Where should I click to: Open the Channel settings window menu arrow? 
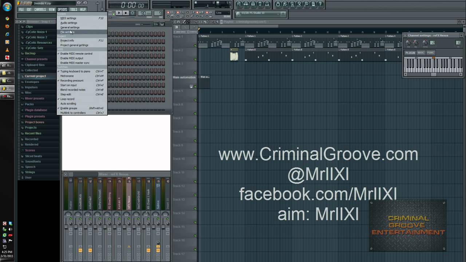coord(405,35)
